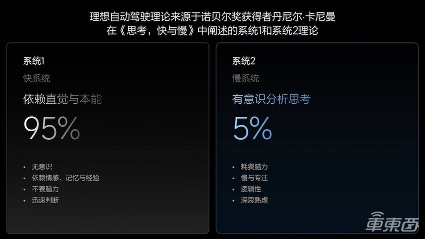The width and height of the screenshot is (425, 239).
Task: Click the 快系统 label
Action: pos(37,78)
